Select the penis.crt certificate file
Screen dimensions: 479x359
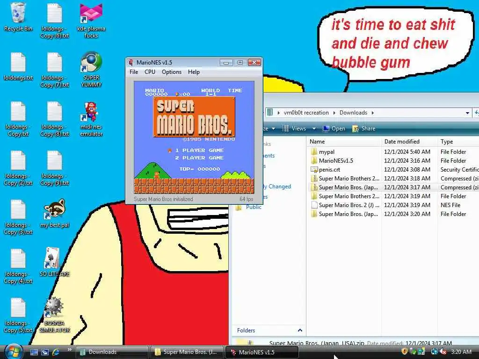coord(394,169)
